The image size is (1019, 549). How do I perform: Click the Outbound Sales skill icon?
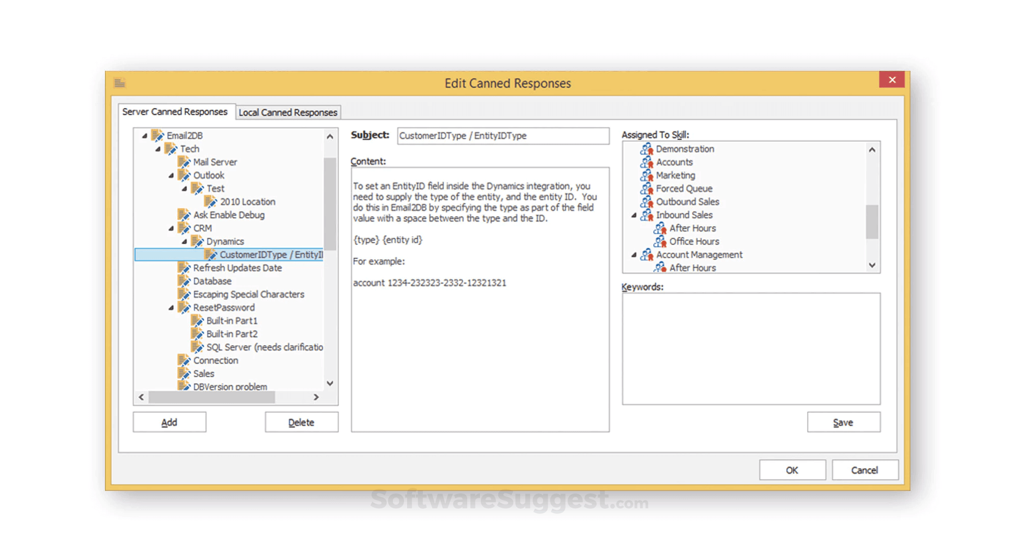(647, 202)
